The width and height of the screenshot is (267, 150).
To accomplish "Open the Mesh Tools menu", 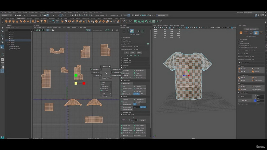I will pos(50,12).
